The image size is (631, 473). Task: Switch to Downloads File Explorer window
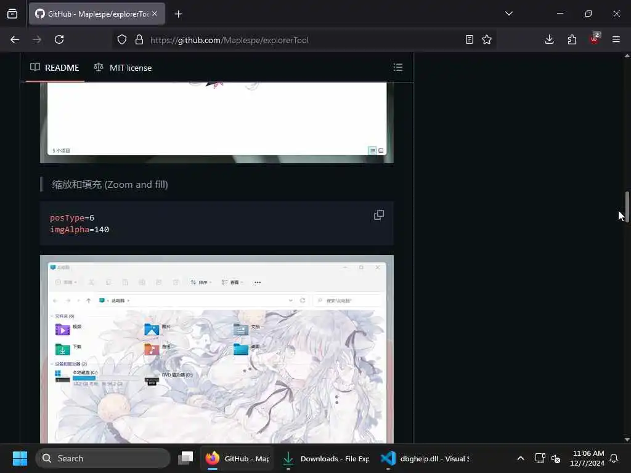coord(325,458)
